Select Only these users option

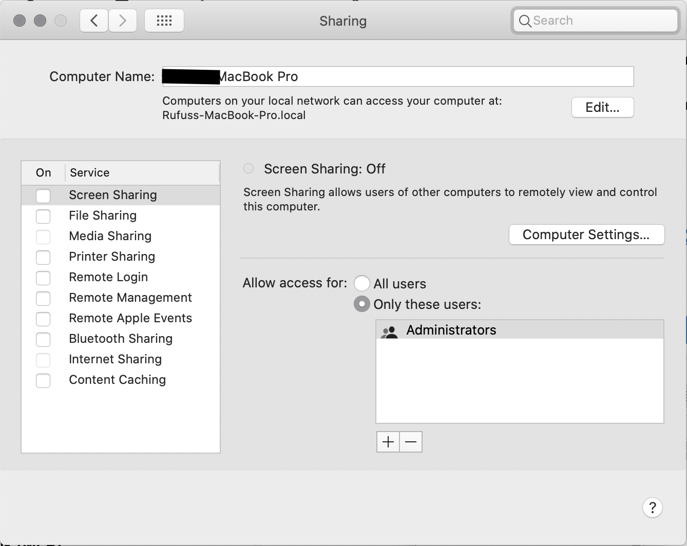click(x=362, y=304)
